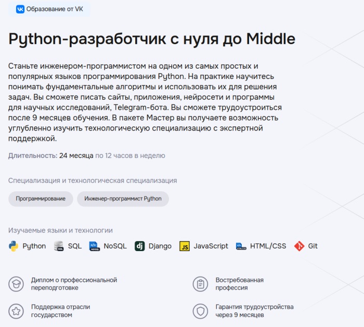
Task: Click the Git technology label
Action: (x=313, y=246)
